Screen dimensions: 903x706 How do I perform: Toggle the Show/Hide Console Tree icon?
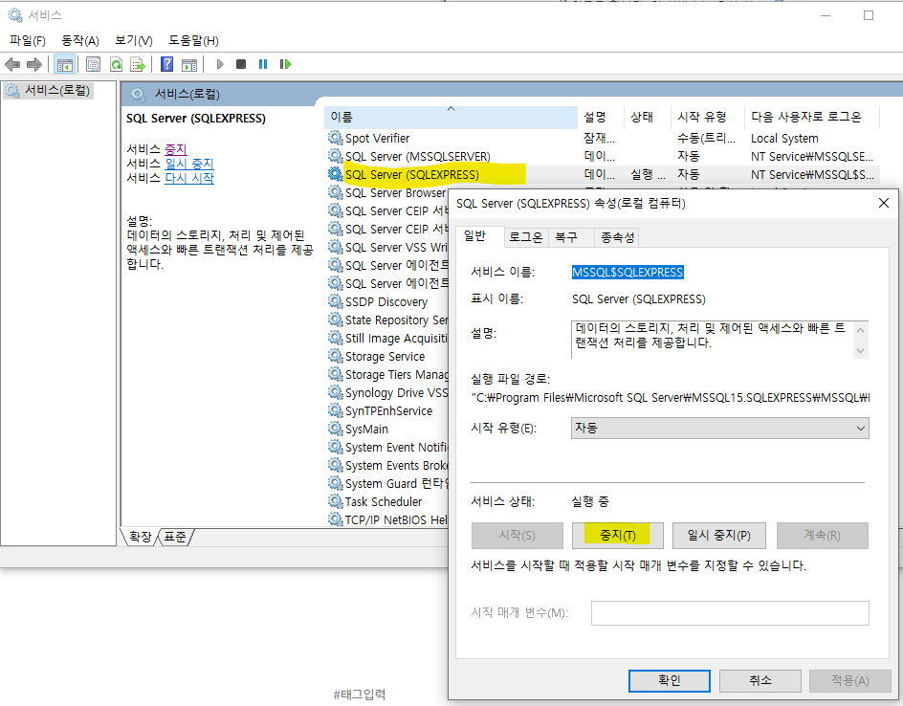[64, 64]
